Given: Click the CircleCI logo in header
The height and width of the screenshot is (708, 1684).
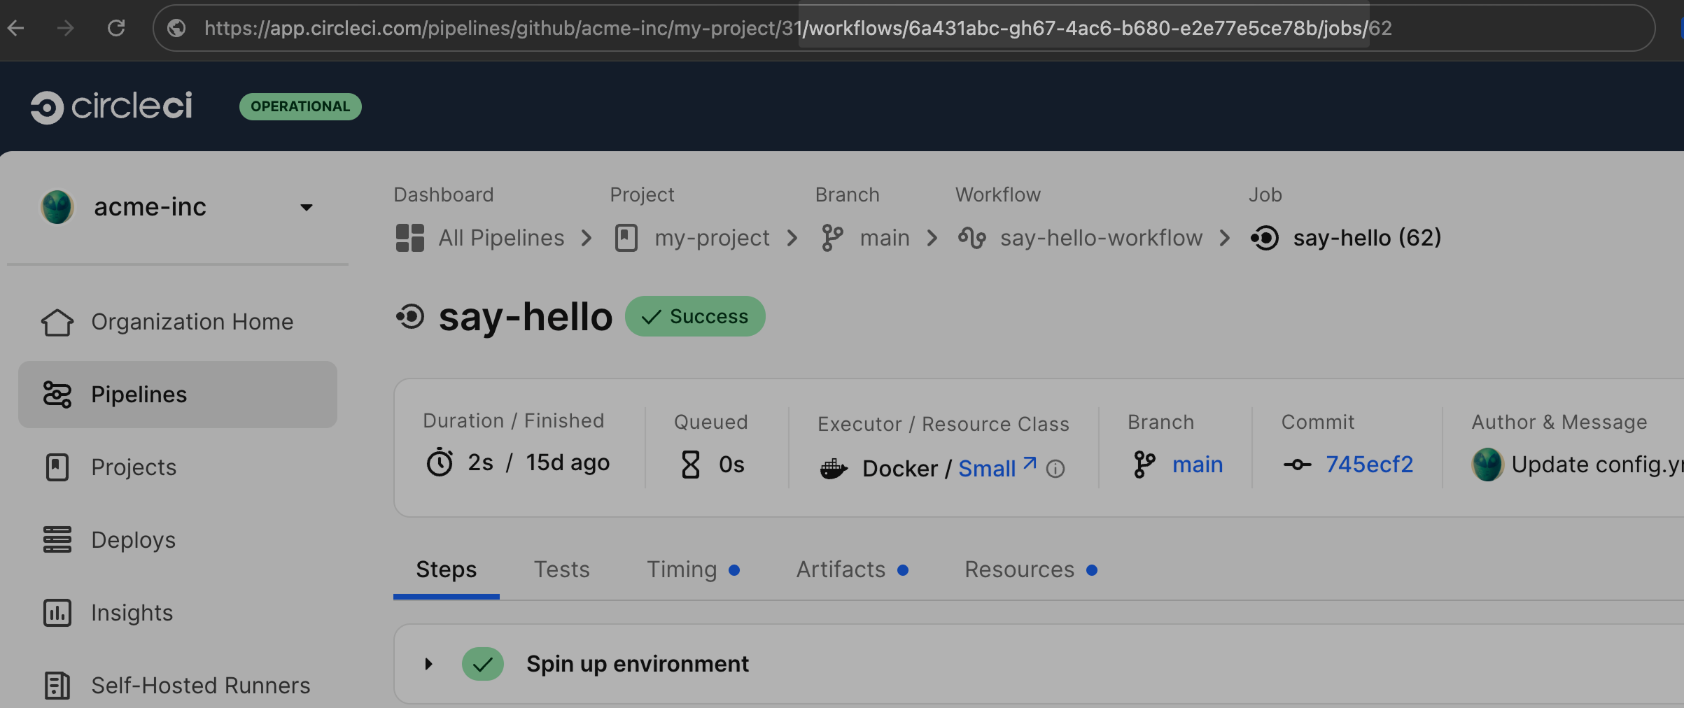Looking at the screenshot, I should [111, 106].
